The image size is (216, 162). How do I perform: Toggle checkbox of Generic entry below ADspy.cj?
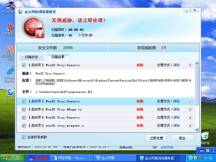[24, 118]
